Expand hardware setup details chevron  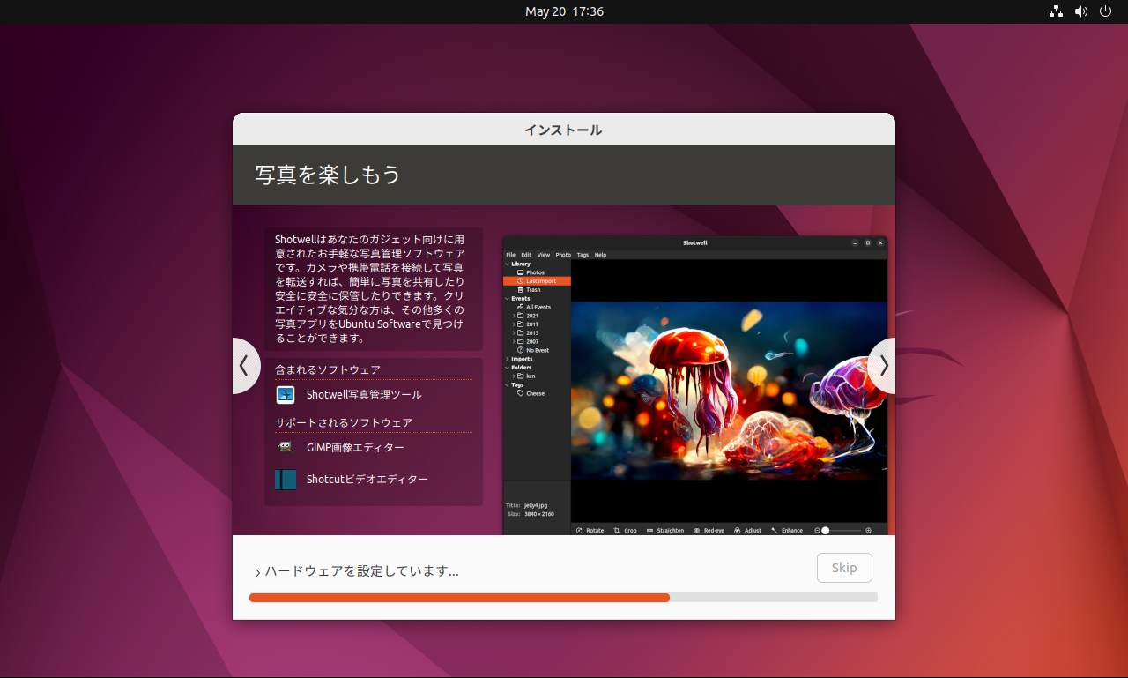point(257,572)
